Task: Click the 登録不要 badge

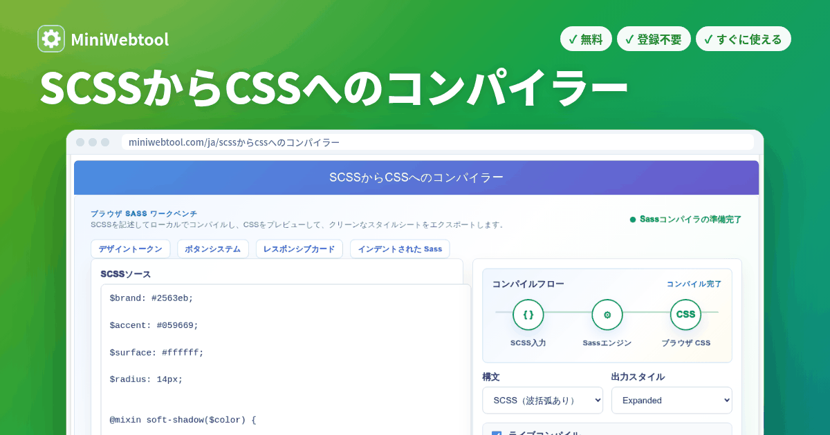Action: click(654, 39)
